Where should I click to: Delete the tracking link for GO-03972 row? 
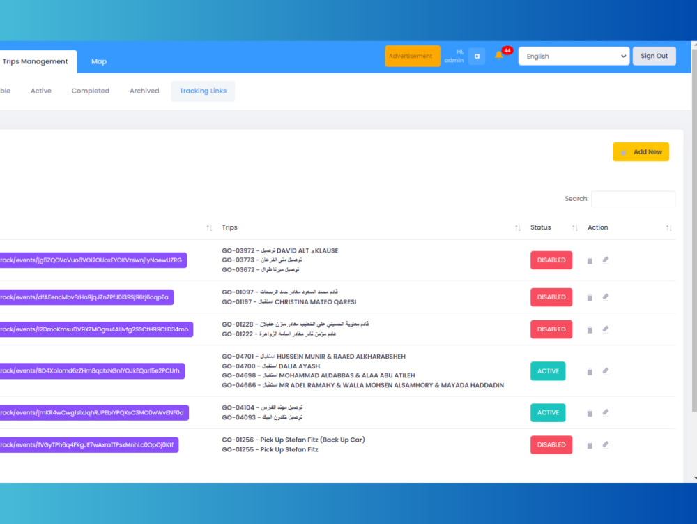click(x=590, y=261)
